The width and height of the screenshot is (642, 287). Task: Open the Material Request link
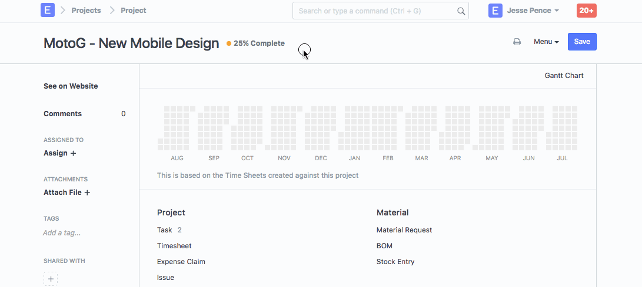(x=404, y=230)
